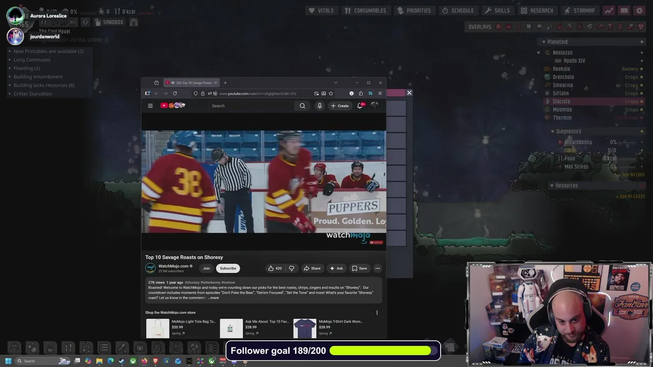Open the Vitals management screen
The width and height of the screenshot is (653, 367).
pos(323,10)
